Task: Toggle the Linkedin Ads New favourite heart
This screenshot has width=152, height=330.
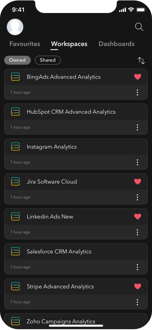Action: (x=137, y=216)
